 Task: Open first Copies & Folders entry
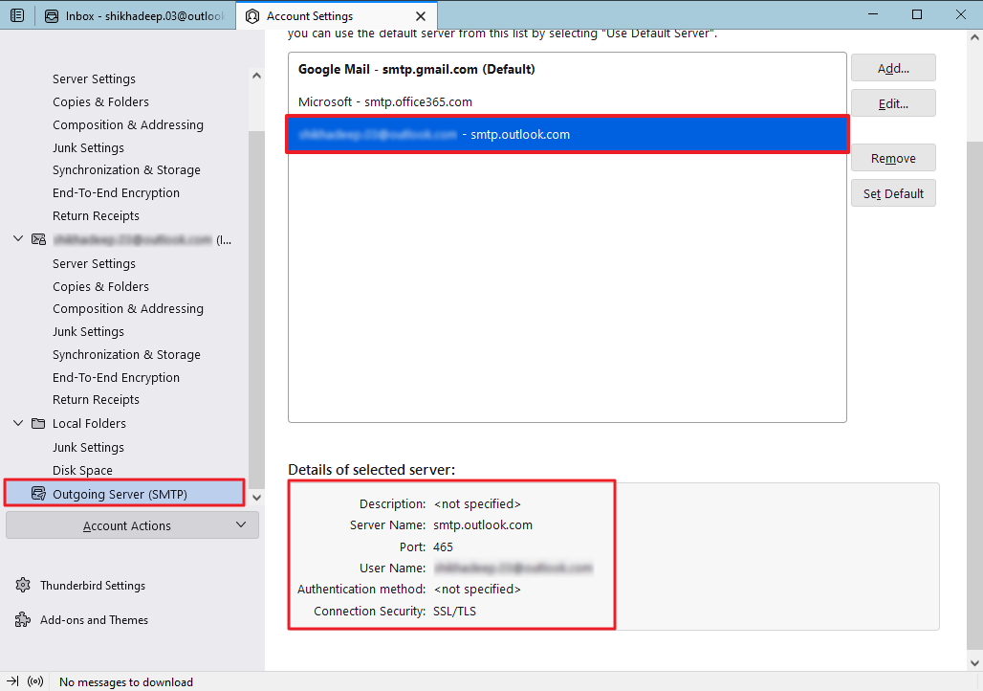point(101,101)
